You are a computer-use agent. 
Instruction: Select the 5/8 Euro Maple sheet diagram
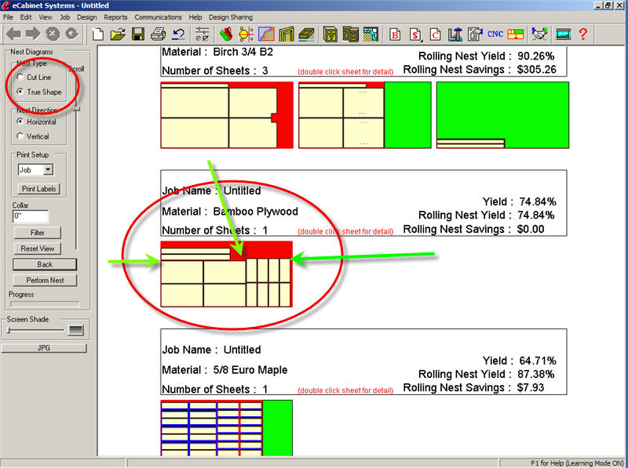227,428
